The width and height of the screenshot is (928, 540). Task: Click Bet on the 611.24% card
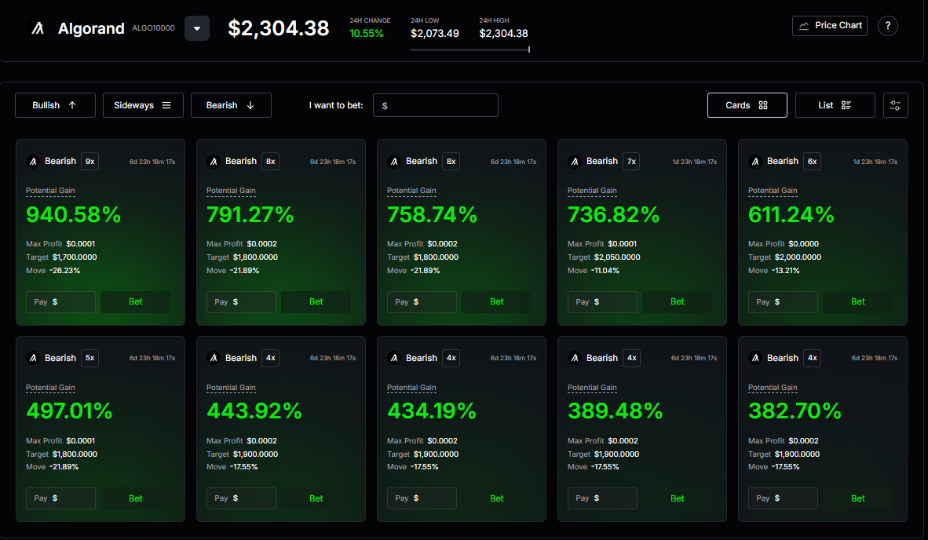coord(857,301)
